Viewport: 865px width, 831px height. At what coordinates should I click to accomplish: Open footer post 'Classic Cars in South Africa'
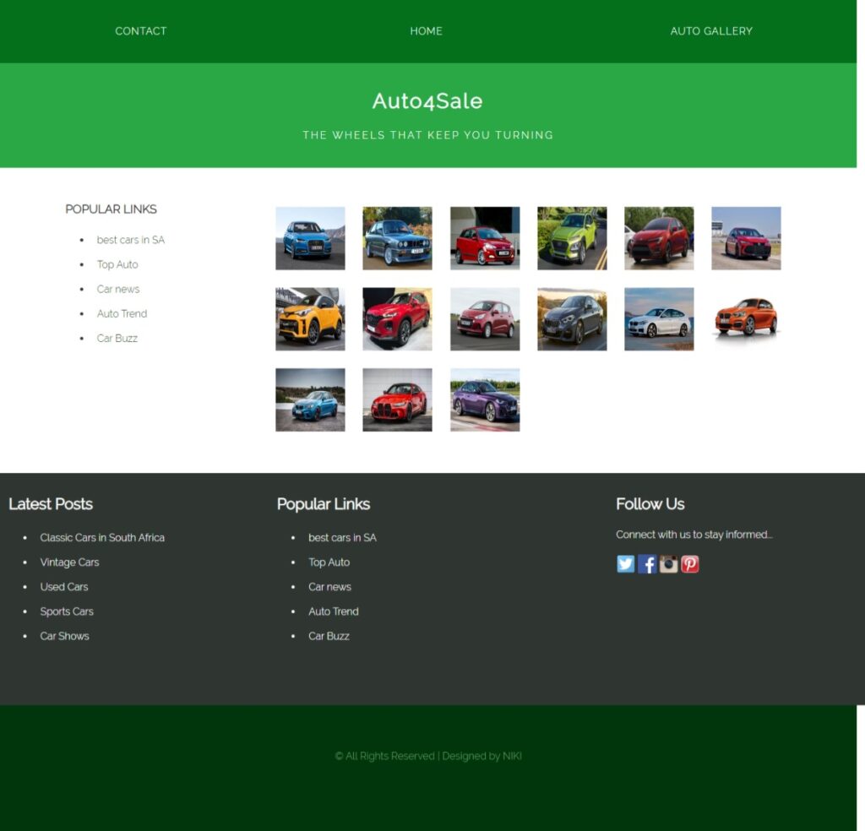pyautogui.click(x=102, y=538)
